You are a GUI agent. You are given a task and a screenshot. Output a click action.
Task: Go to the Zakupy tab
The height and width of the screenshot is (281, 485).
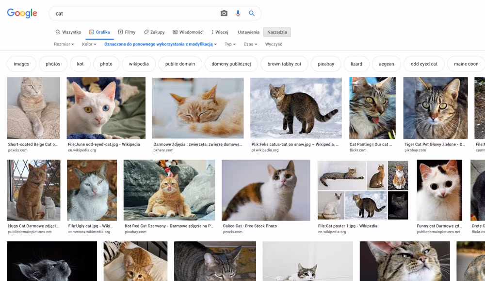[154, 32]
